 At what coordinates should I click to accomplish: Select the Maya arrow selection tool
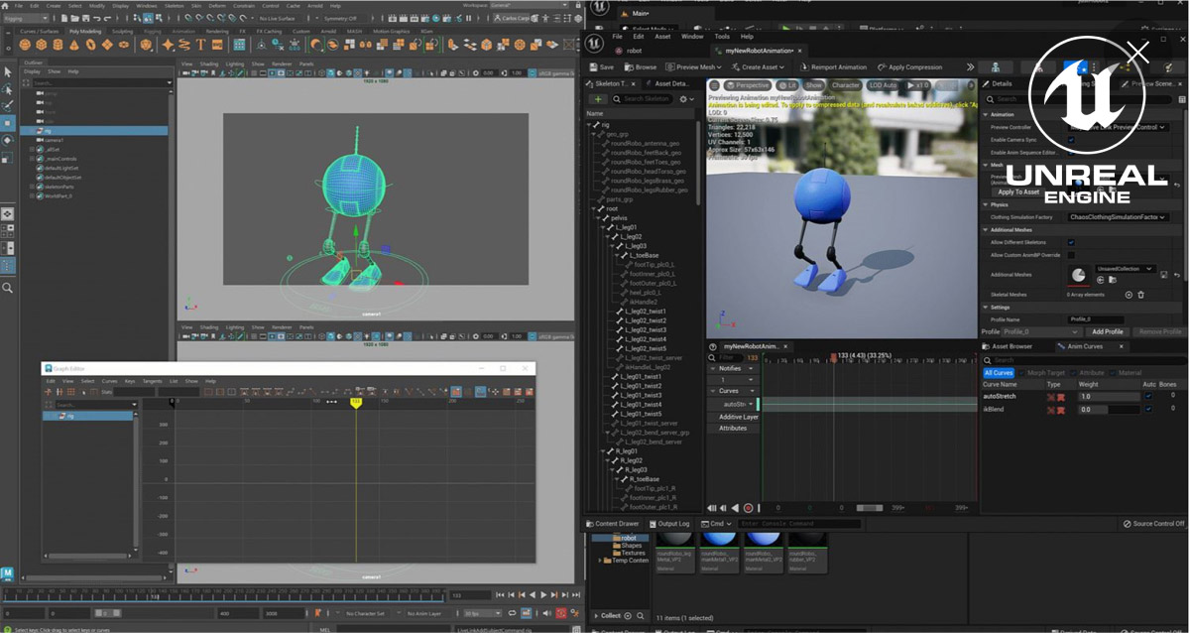tap(8, 71)
